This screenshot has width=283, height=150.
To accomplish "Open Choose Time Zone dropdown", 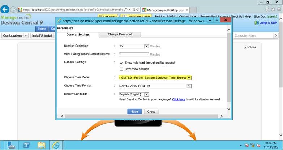I will tap(189, 78).
